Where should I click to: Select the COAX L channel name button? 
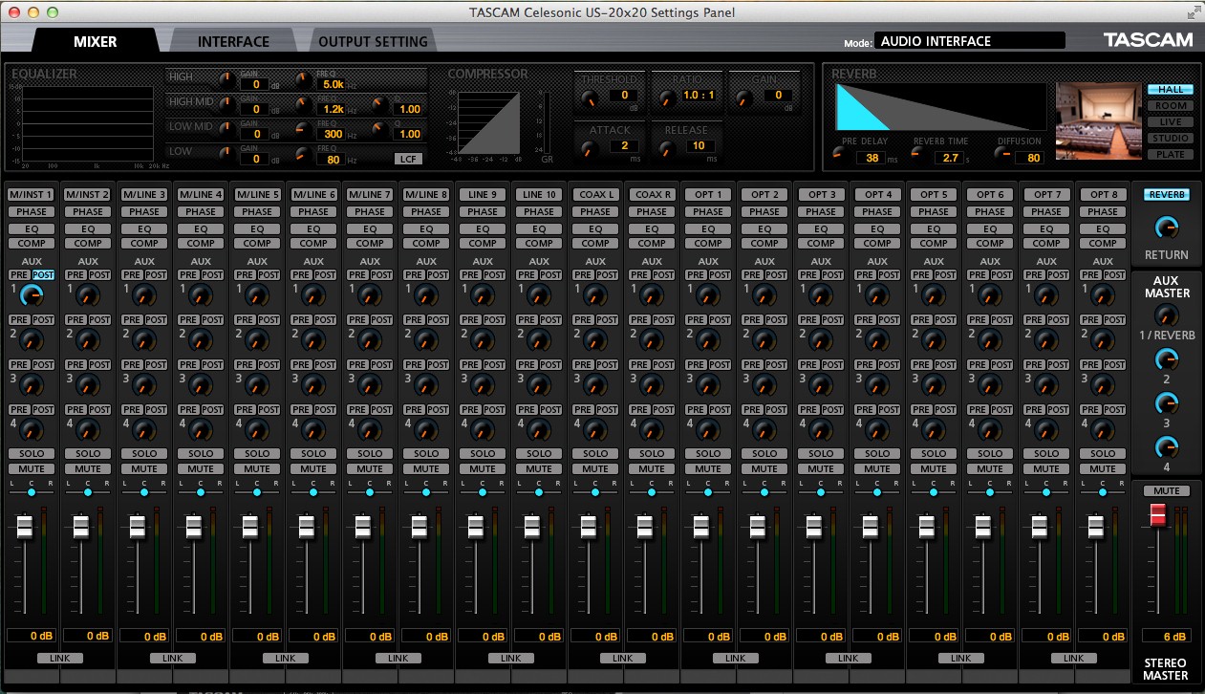pyautogui.click(x=595, y=195)
